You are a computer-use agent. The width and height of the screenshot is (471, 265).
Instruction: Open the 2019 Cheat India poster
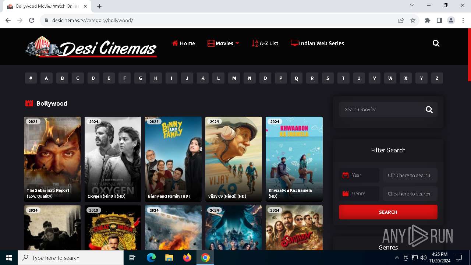[113, 228]
